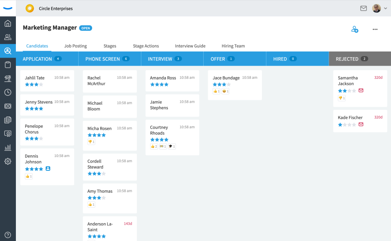391x241 pixels.
Task: Open Settings via the gear icon
Action: coord(8,161)
